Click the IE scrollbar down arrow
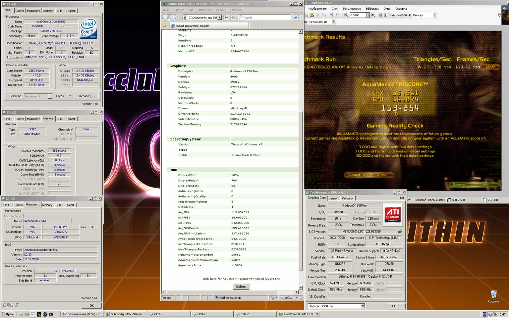The width and height of the screenshot is (509, 318). coord(301,288)
